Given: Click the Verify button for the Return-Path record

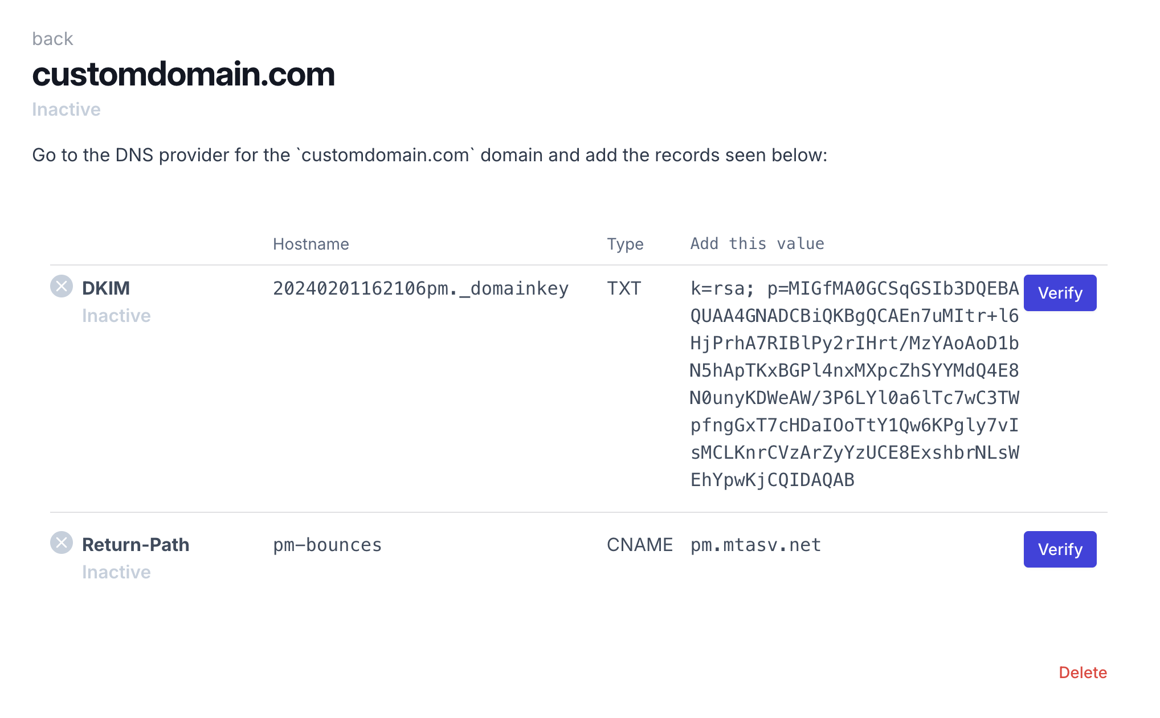Looking at the screenshot, I should pyautogui.click(x=1060, y=549).
